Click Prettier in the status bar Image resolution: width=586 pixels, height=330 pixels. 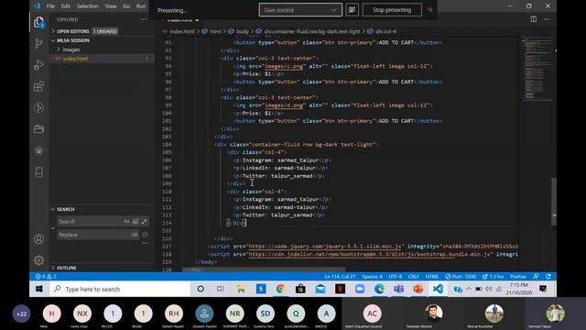518,277
